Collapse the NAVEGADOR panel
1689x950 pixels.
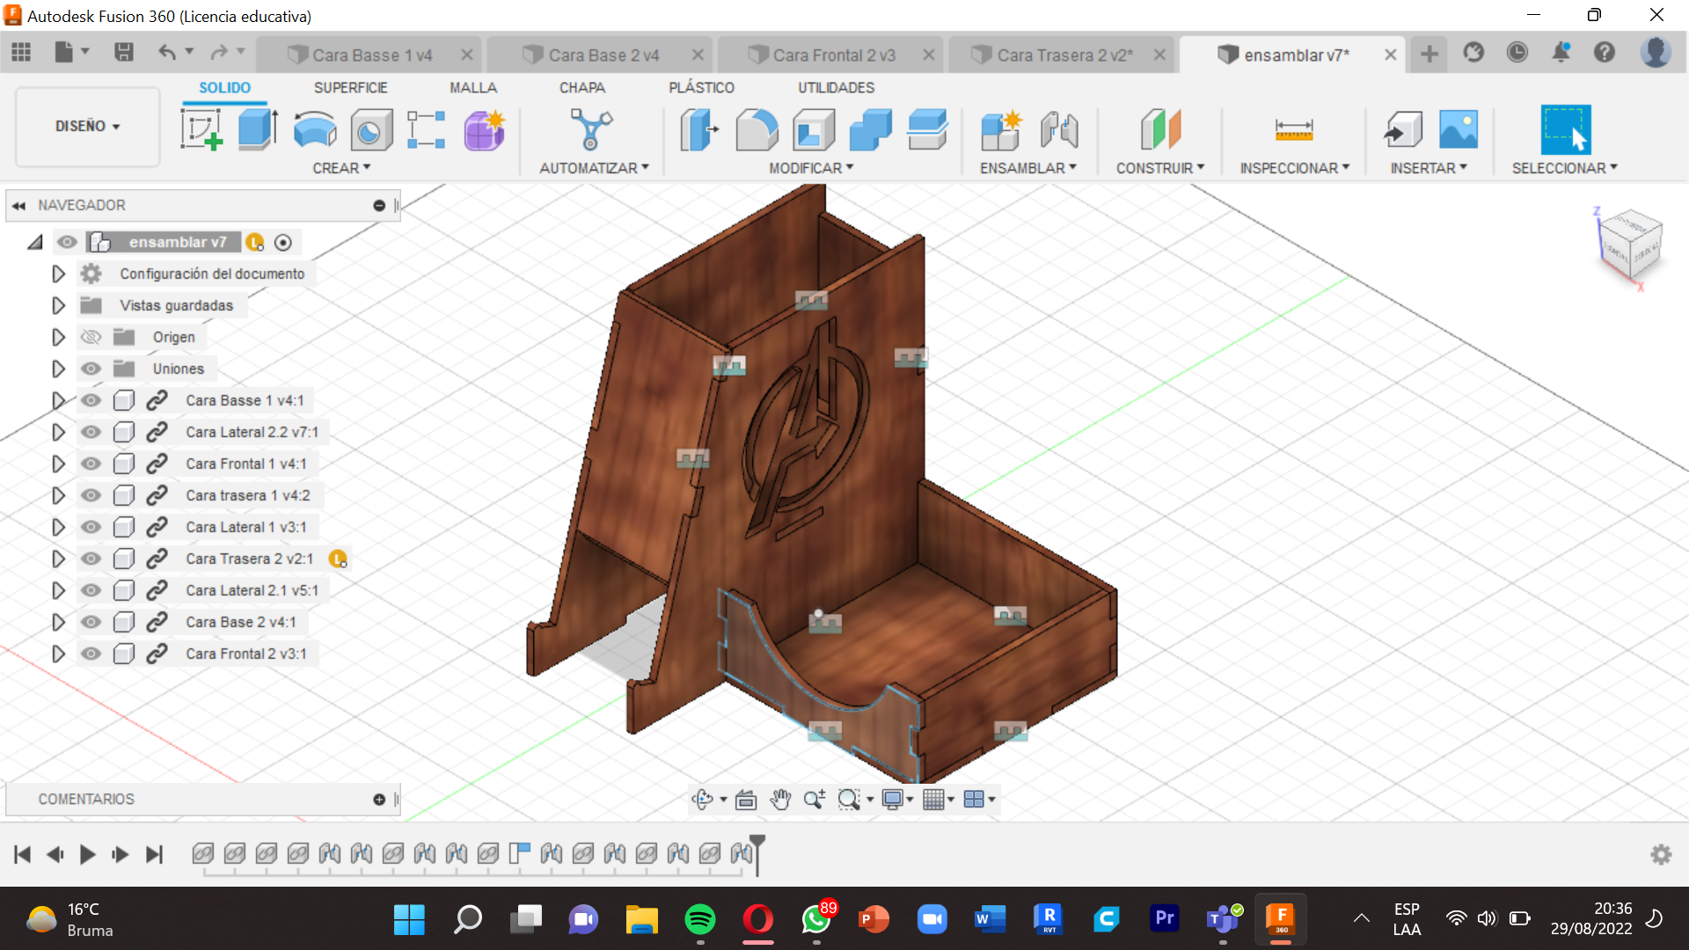coord(19,205)
